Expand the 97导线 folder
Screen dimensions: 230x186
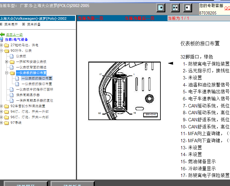point(1,123)
